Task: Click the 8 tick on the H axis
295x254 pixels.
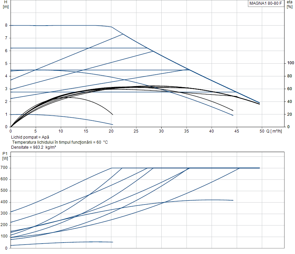Action: point(6,25)
